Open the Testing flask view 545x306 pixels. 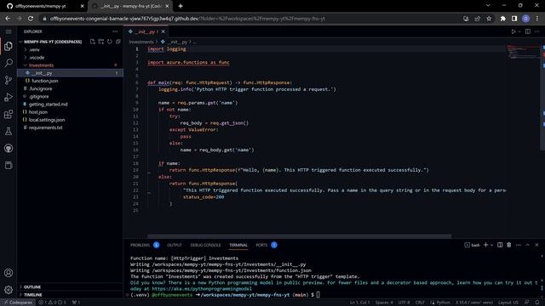[9, 131]
